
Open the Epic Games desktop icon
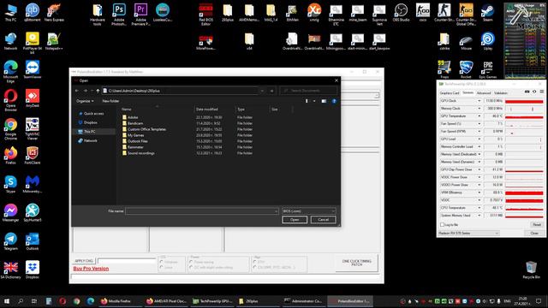point(487,69)
